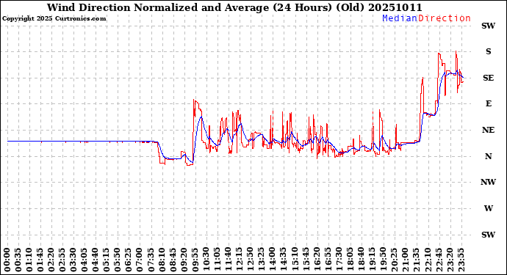The width and height of the screenshot is (507, 275).
Task: Click the 06:25 time axis label
Action: [x=129, y=260]
